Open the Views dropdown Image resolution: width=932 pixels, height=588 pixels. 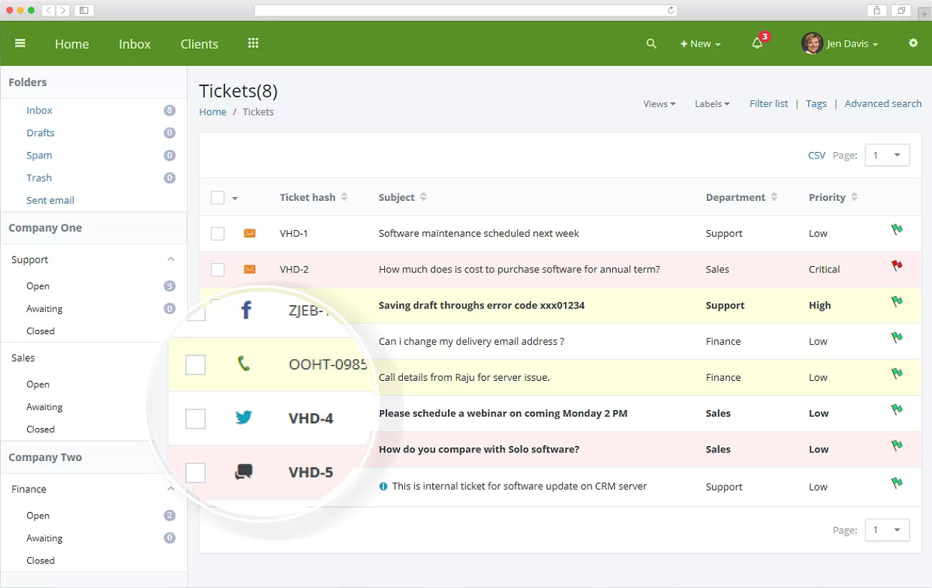pyautogui.click(x=659, y=104)
